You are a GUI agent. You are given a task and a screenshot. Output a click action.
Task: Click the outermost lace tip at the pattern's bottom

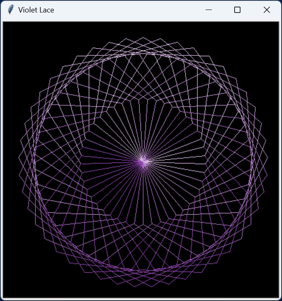click(x=143, y=286)
